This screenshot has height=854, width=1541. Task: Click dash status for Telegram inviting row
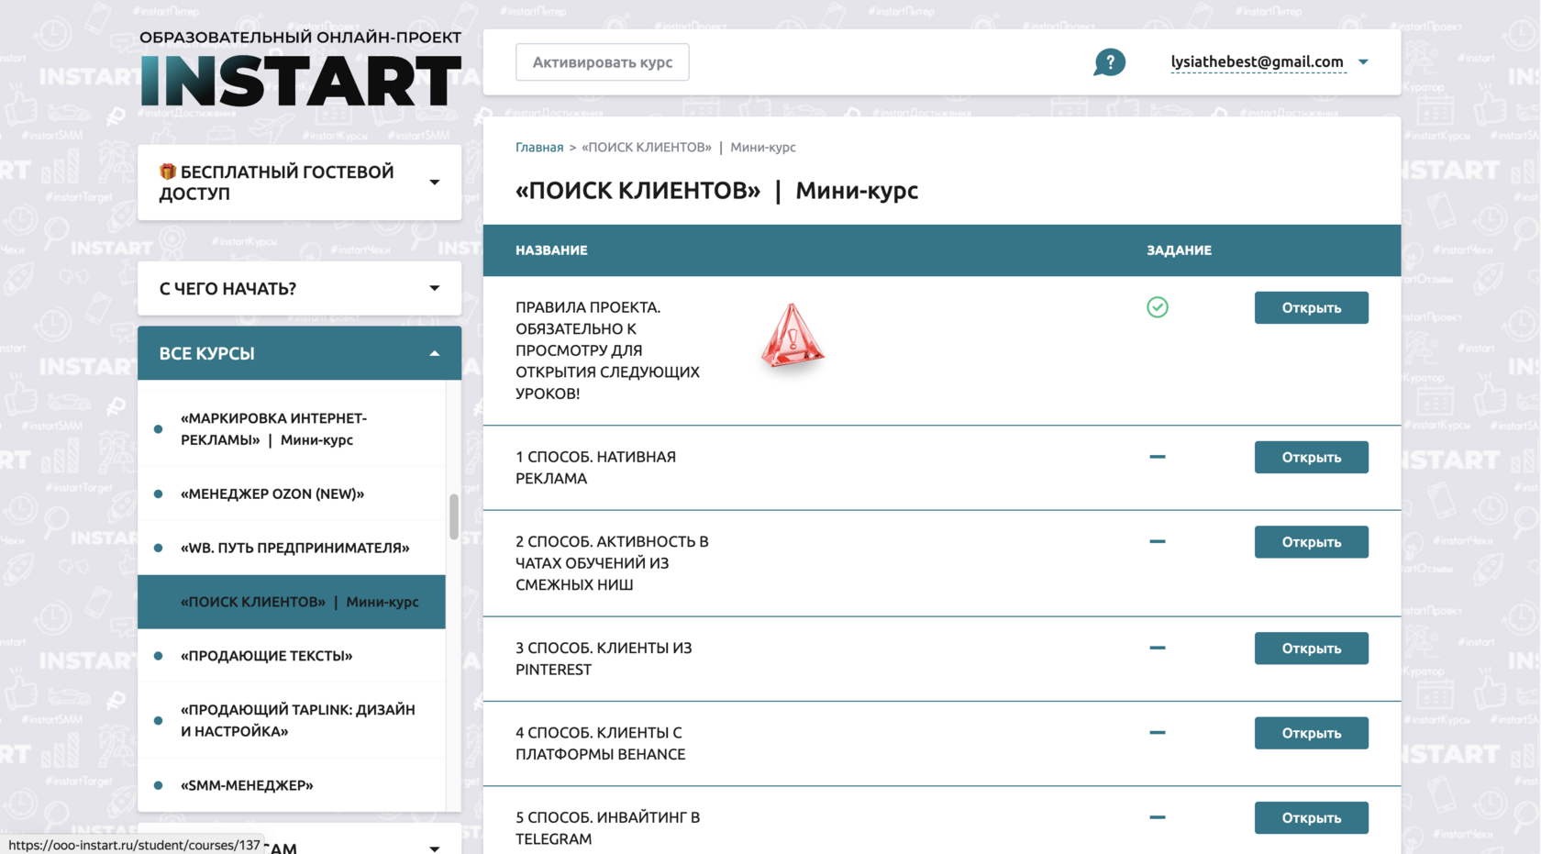click(x=1158, y=817)
